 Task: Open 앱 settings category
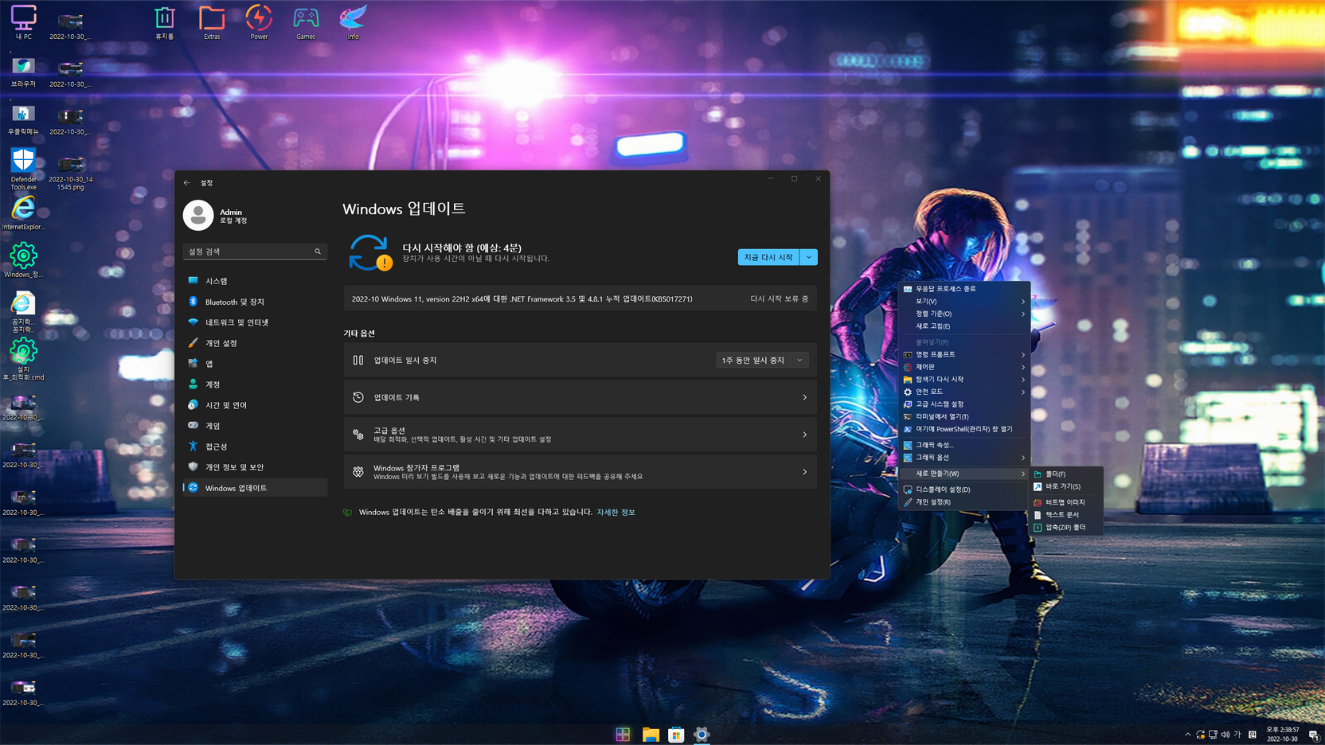point(255,364)
